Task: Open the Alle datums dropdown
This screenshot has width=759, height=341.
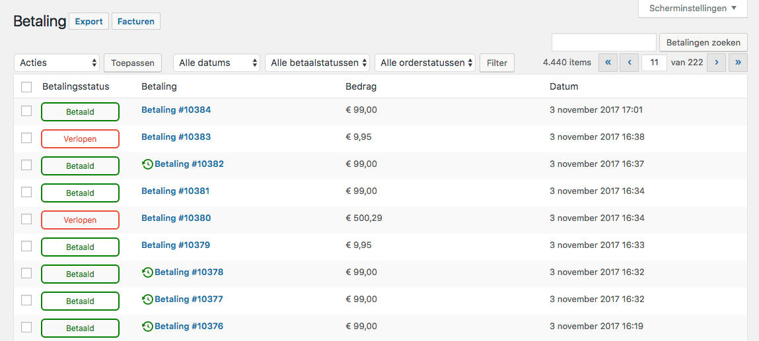Action: pyautogui.click(x=217, y=63)
